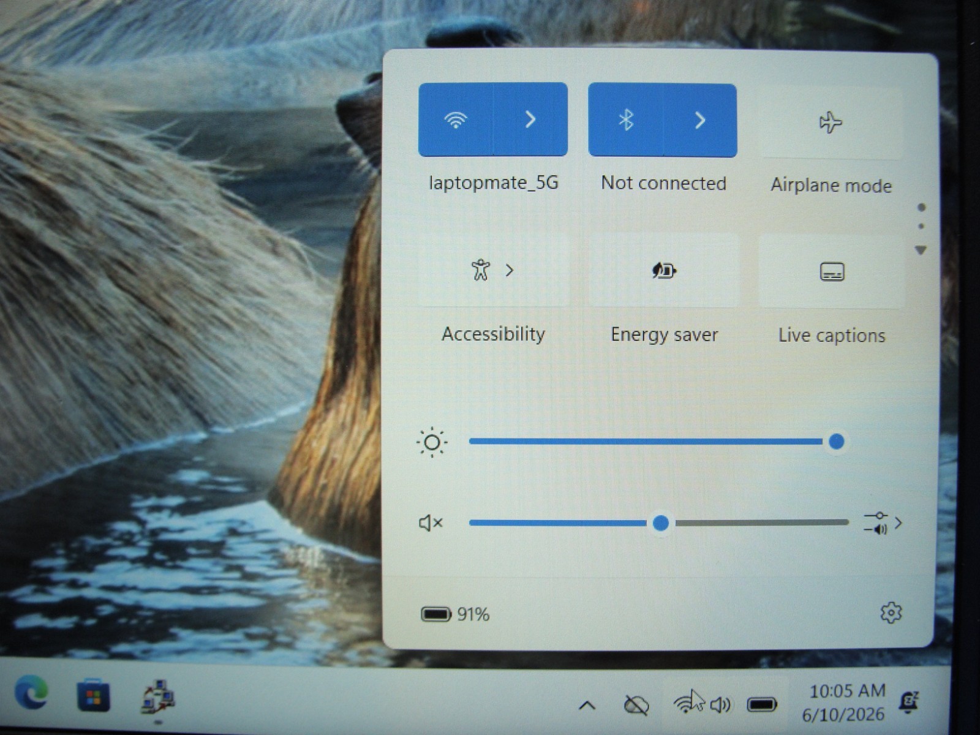This screenshot has height=735, width=980.
Task: Click the OneDrive not-synced cloud icon
Action: click(636, 705)
